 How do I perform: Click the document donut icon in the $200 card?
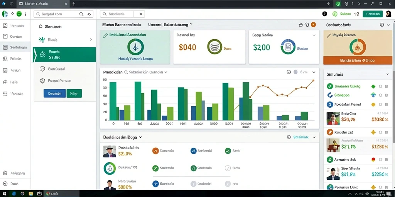click(288, 47)
